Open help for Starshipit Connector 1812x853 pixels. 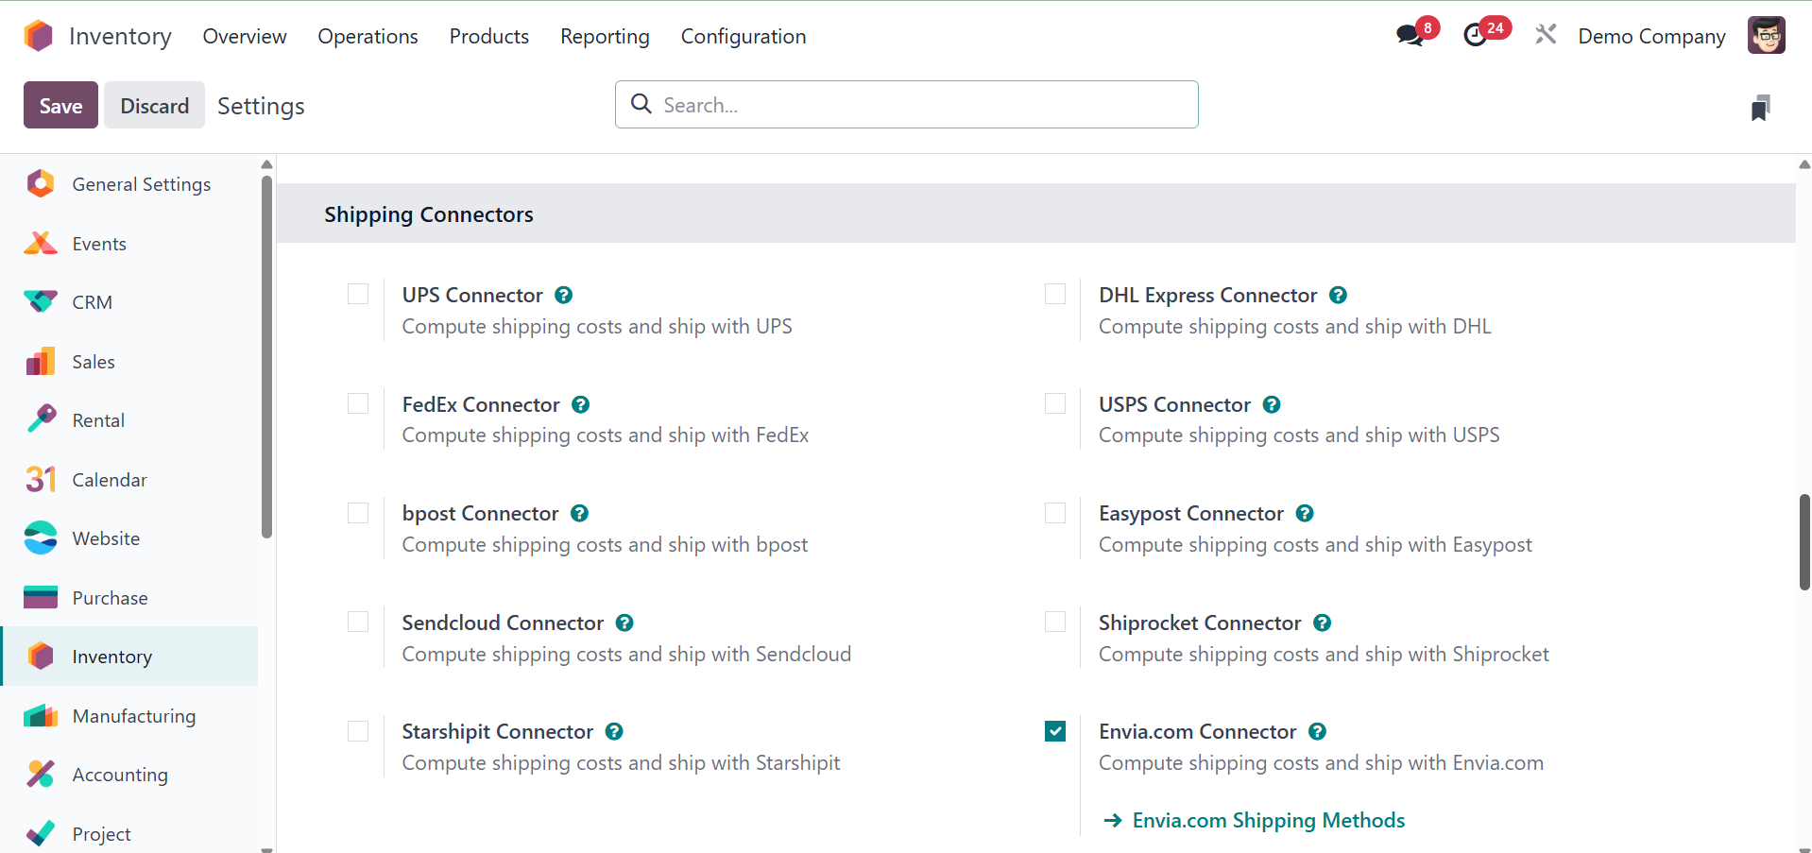(x=614, y=731)
